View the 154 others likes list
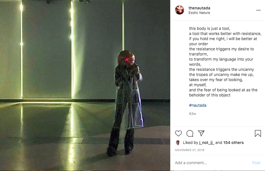The height and width of the screenshot is (171, 265). point(234,143)
